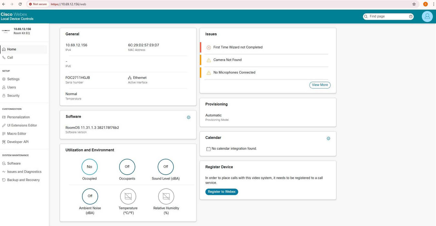436x226 pixels.
Task: Select the Temperature sensor indicator circle
Action: coord(128,196)
